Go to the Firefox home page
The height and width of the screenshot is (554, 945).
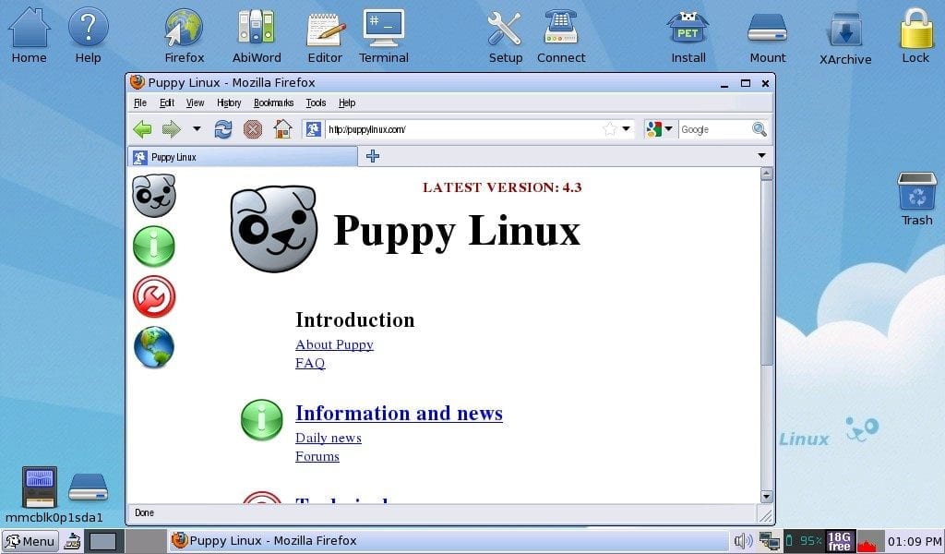282,129
